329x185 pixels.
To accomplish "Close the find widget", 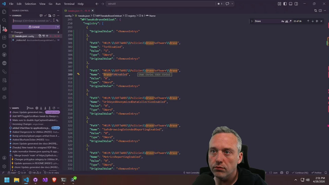I will [x=321, y=21].
